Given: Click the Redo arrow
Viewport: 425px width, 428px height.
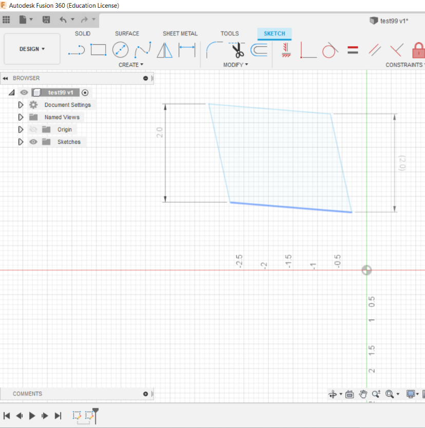Looking at the screenshot, I should 84,20.
